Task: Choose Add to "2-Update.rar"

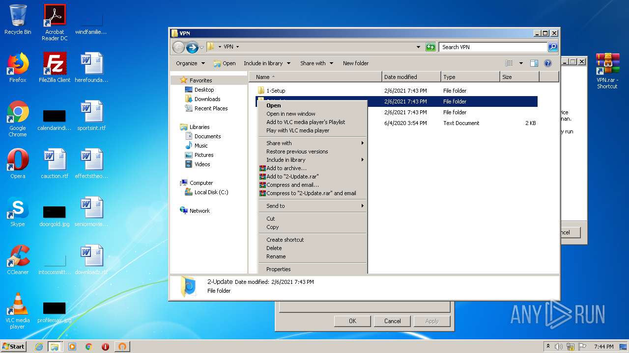Action: 313,176
